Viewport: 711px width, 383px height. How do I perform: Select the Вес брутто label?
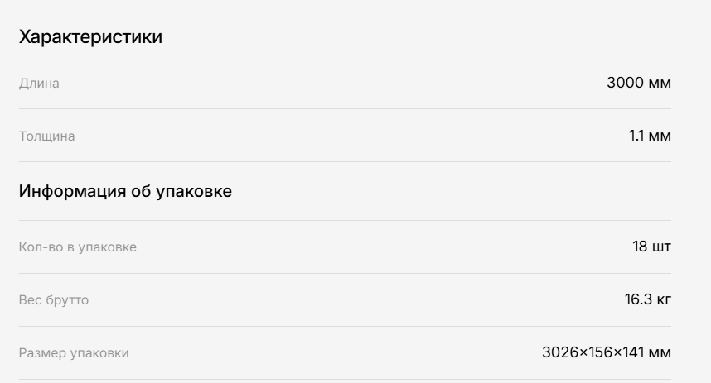coord(54,300)
